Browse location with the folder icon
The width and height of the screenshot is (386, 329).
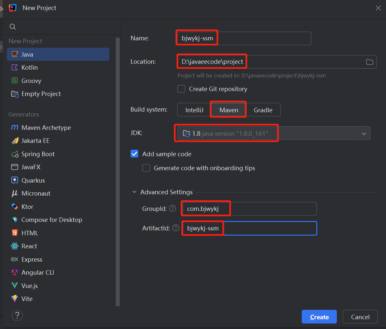pyautogui.click(x=369, y=62)
